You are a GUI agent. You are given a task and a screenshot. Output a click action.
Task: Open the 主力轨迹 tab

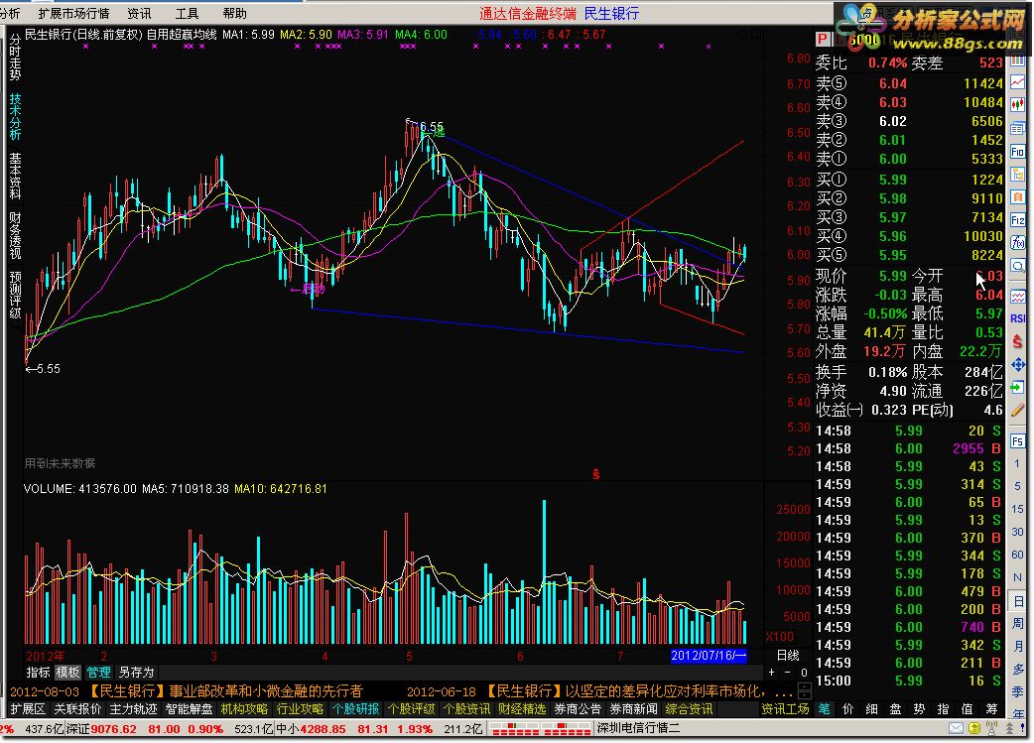click(133, 709)
